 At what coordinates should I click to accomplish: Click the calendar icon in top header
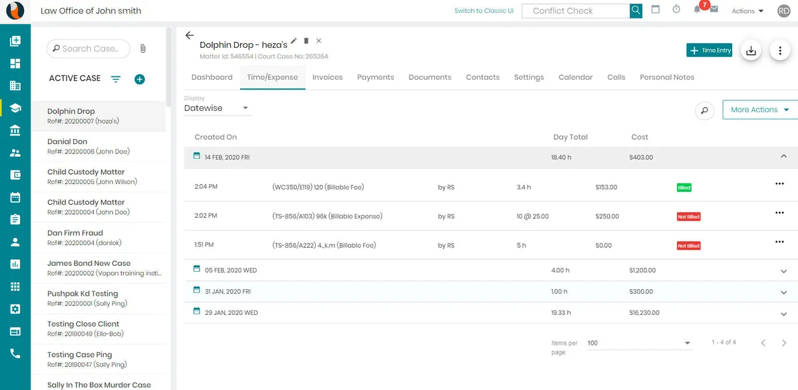point(656,10)
